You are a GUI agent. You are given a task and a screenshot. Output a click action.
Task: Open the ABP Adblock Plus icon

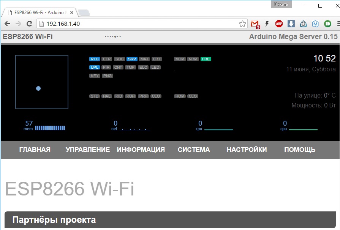pyautogui.click(x=279, y=24)
